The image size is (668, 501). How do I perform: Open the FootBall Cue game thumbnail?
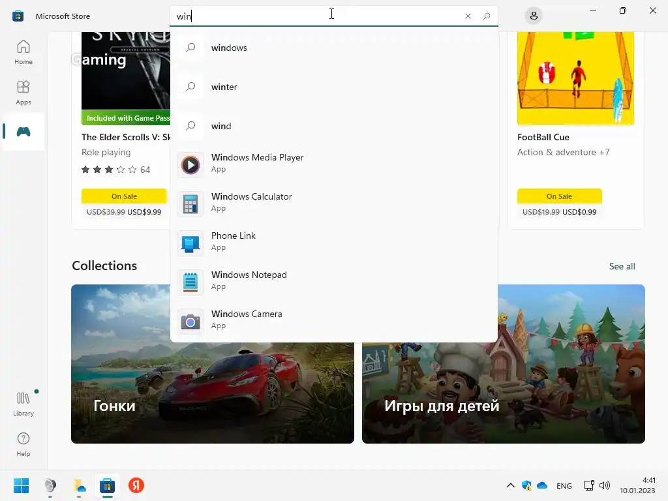(575, 78)
